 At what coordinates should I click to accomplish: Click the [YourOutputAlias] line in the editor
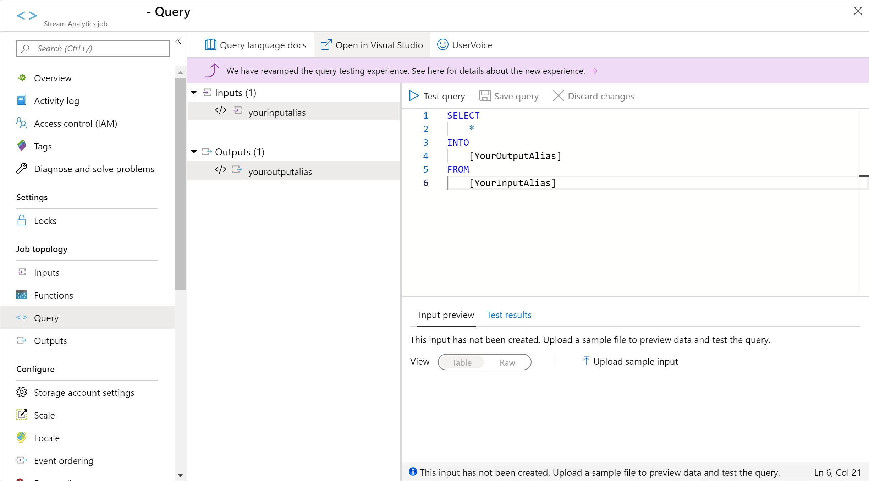515,156
